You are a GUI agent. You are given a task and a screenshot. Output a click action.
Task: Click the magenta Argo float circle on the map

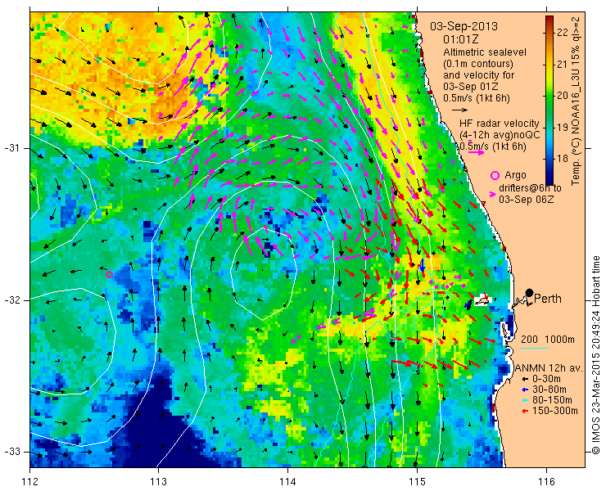[x=109, y=275]
